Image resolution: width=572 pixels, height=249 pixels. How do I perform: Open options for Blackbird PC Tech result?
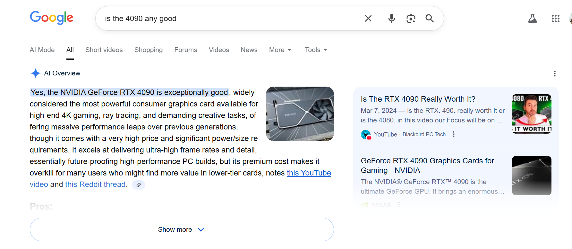(454, 134)
